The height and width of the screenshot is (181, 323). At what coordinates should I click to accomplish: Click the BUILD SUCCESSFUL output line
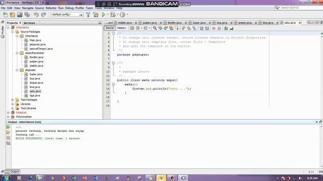48,139
